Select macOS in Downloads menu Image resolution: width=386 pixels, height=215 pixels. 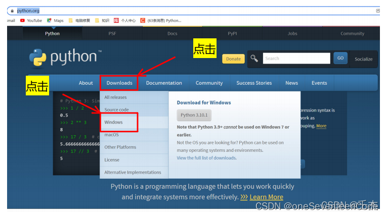click(134, 135)
